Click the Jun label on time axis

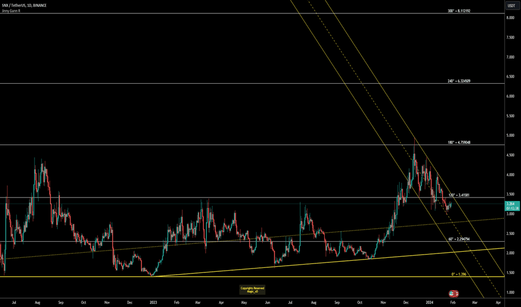pos(267,303)
